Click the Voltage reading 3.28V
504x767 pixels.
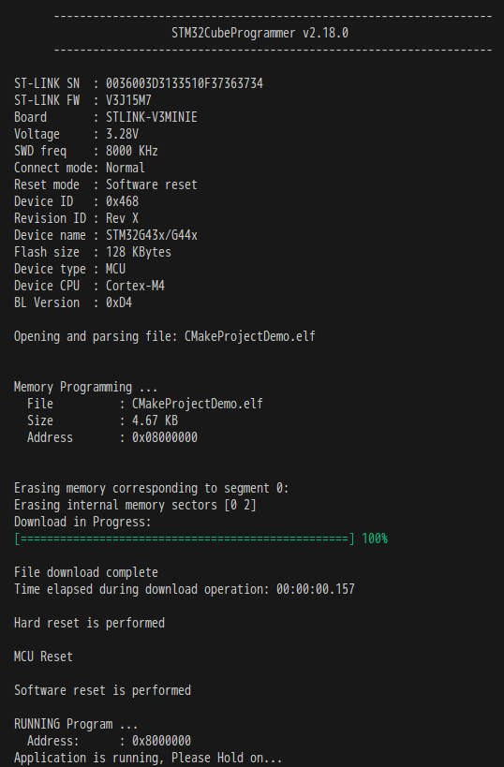click(123, 134)
